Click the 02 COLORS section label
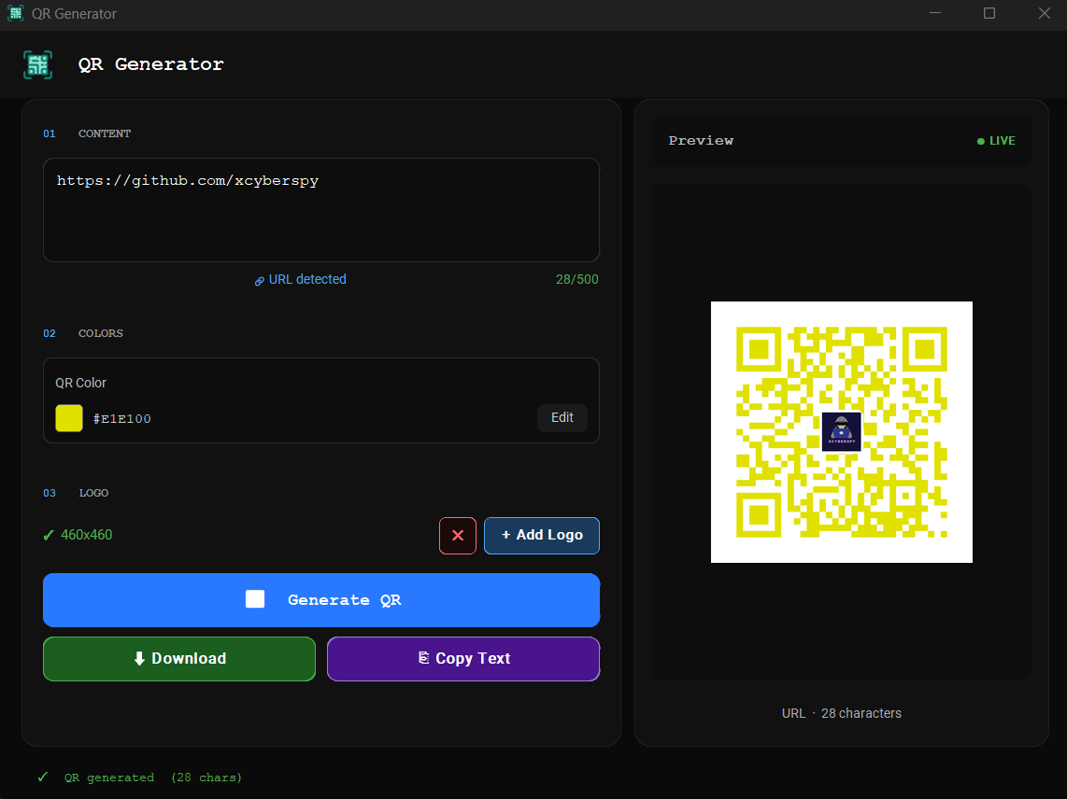This screenshot has height=799, width=1067. click(x=83, y=333)
